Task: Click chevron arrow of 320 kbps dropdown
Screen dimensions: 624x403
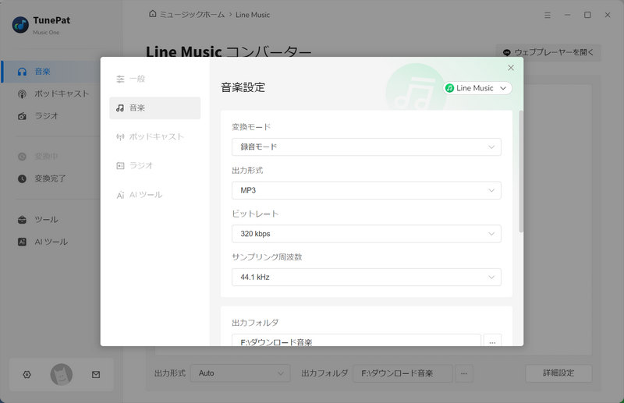Action: (x=491, y=234)
